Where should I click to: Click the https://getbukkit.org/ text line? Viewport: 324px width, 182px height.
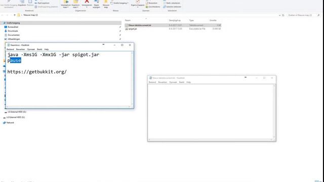(x=37, y=72)
